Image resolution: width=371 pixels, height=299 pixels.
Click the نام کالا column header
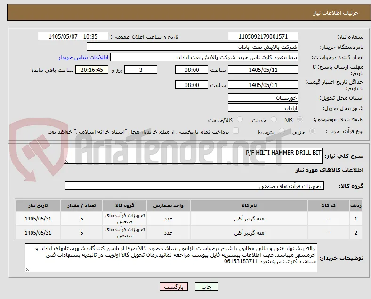click(x=249, y=205)
